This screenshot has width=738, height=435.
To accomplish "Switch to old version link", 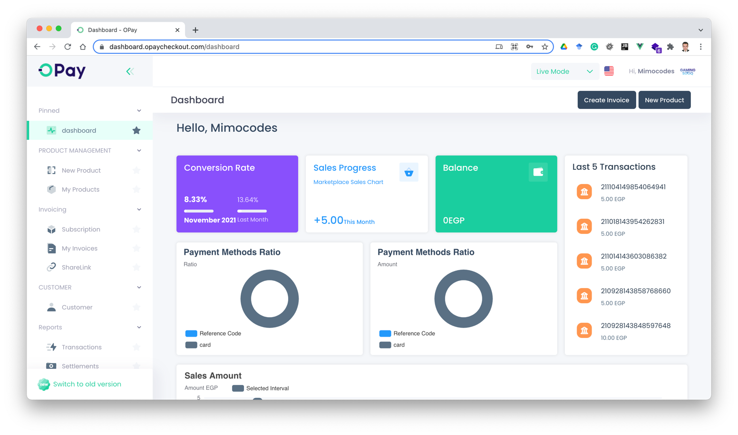I will 87,384.
